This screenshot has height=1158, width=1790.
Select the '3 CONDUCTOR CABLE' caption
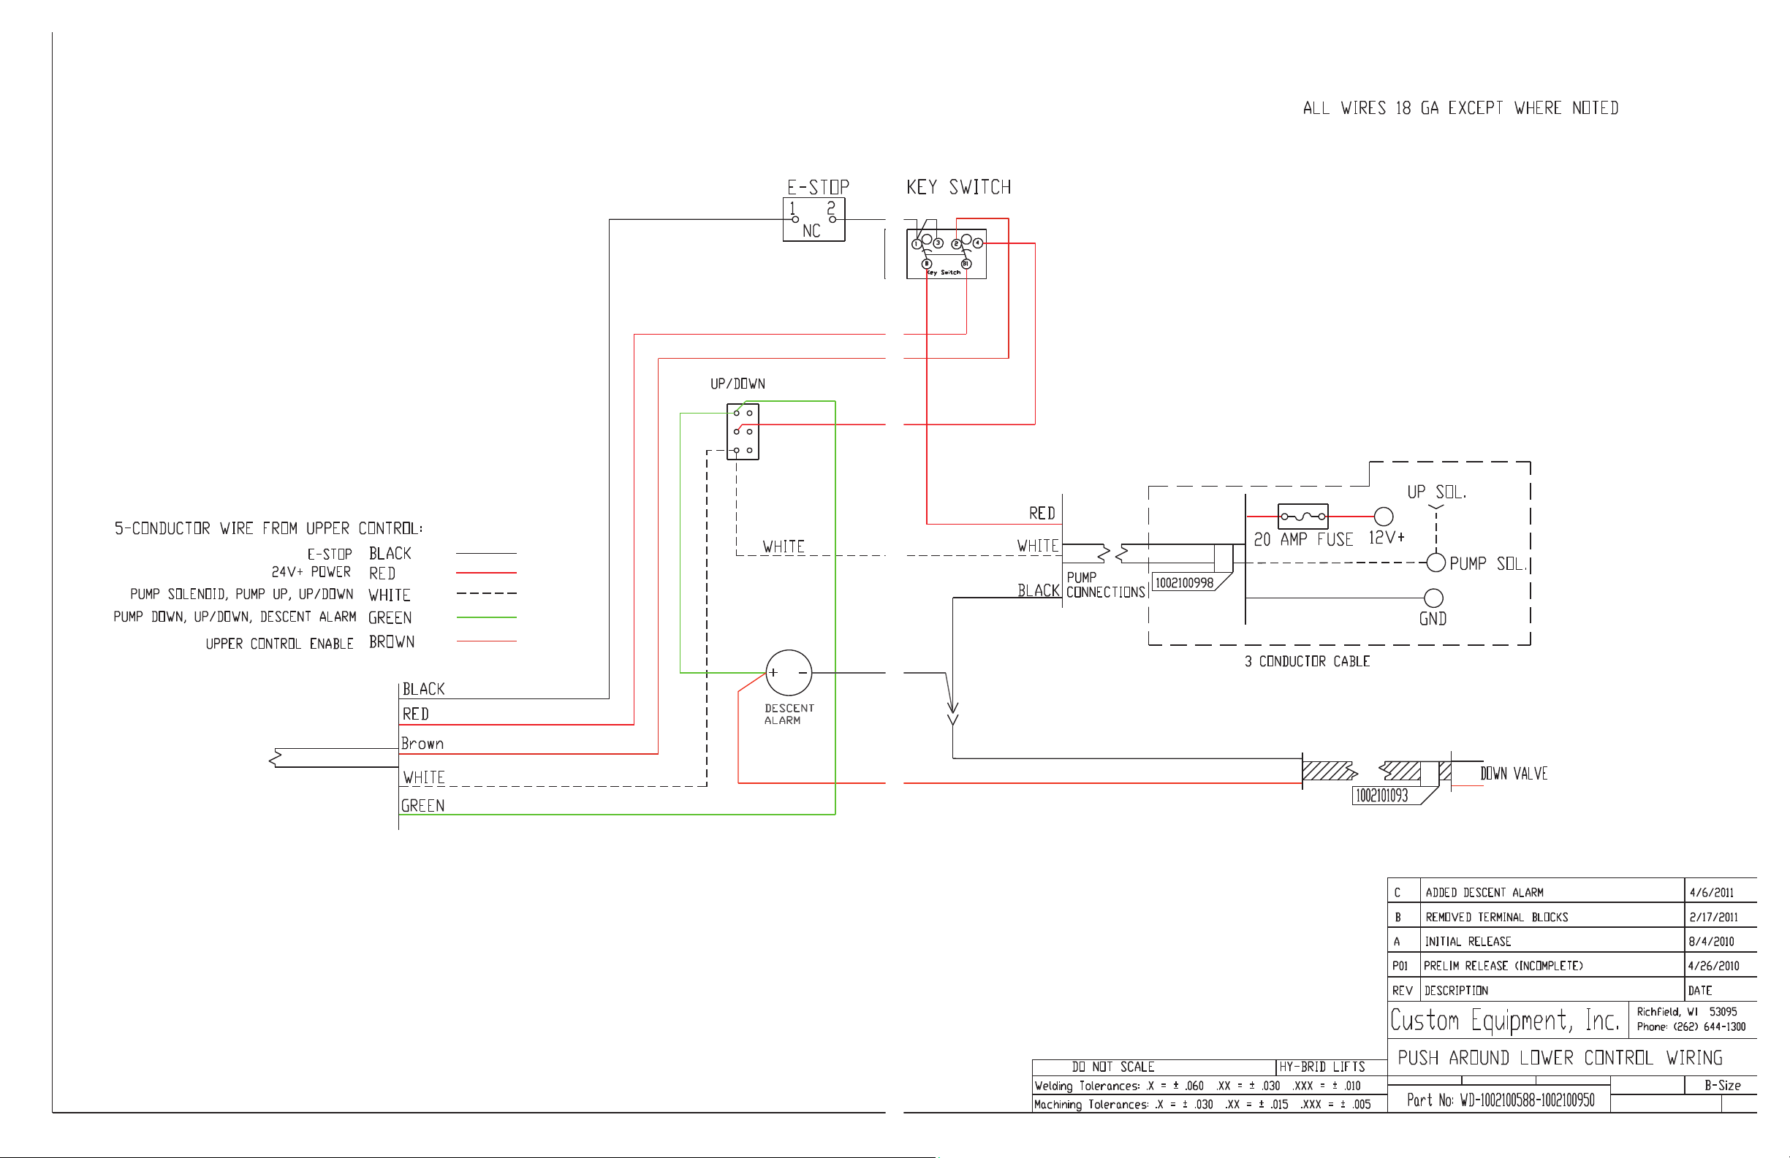(x=1307, y=661)
